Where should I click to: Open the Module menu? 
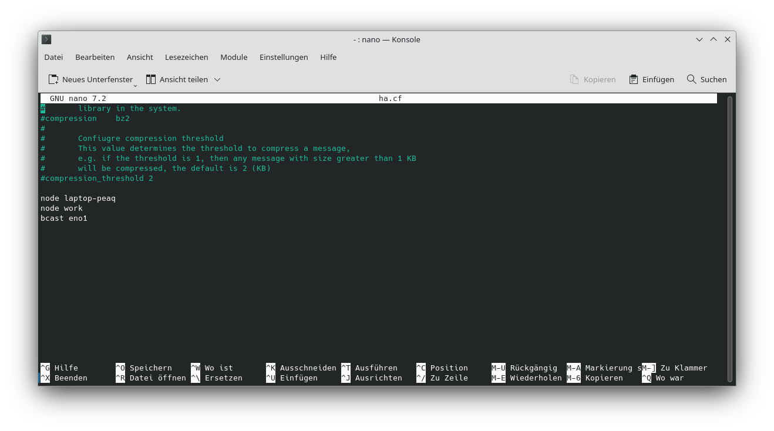pos(234,57)
